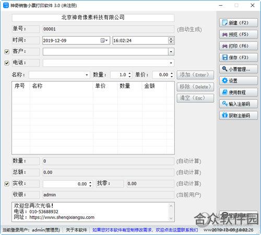Open the 设置 settings button
Viewport: 261px width, 235px height.
point(239,81)
